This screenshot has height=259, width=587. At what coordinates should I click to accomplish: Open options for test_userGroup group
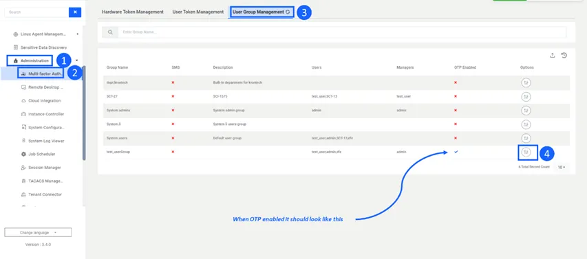click(526, 152)
